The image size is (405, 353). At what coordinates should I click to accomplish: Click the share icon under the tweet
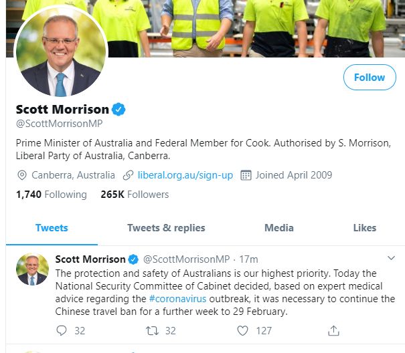pyautogui.click(x=333, y=330)
